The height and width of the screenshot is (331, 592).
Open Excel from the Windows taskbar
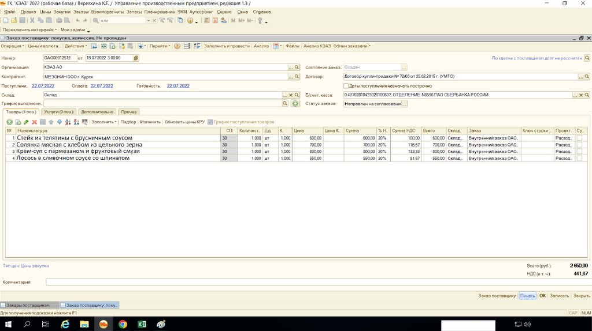[141, 325]
